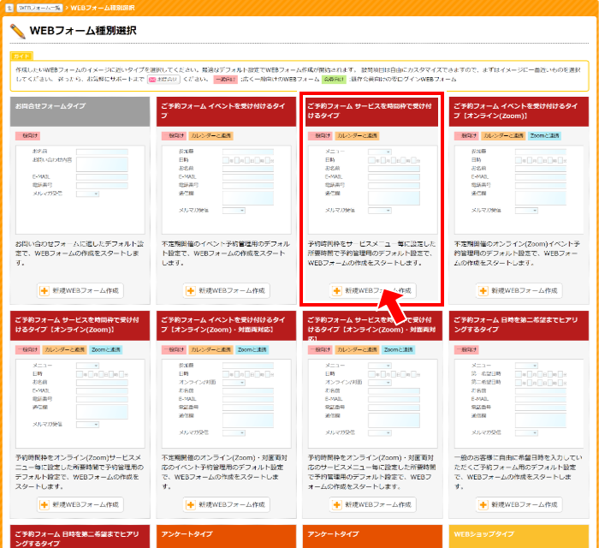Viewport: 599px width, 548px height.
Task: Click Zoomと連携 tag in イベント【オンライン(Zoom)】 card
Action: pyautogui.click(x=544, y=135)
